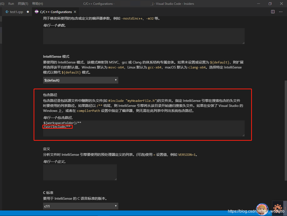This screenshot has height=216, width=287.
Task: Click inside the include path text area
Action: click(144, 128)
